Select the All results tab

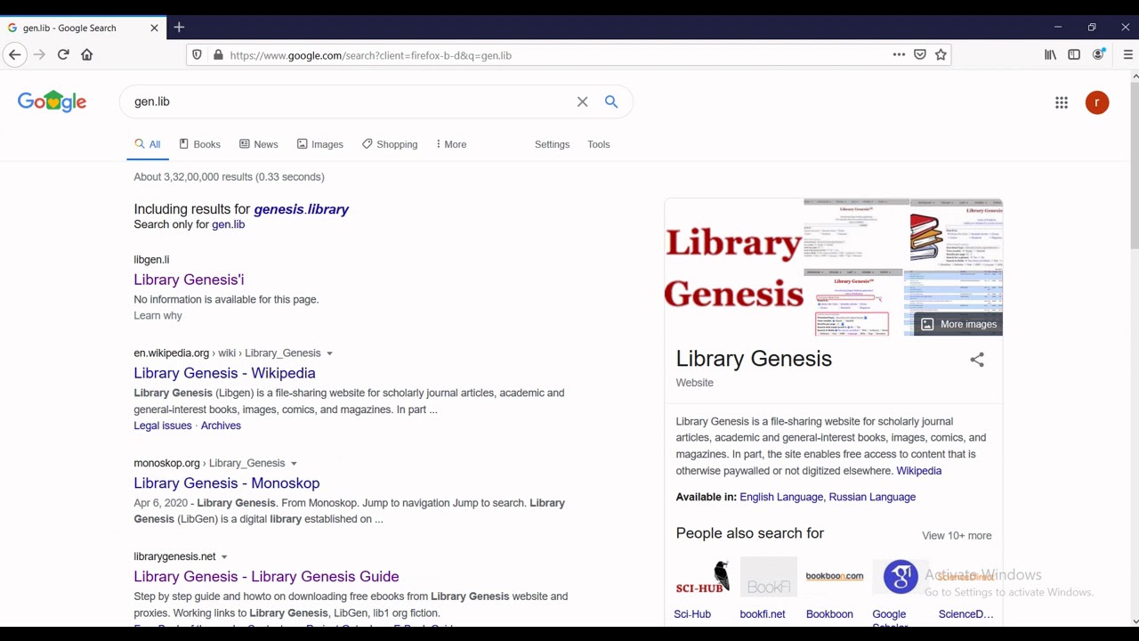pyautogui.click(x=148, y=144)
